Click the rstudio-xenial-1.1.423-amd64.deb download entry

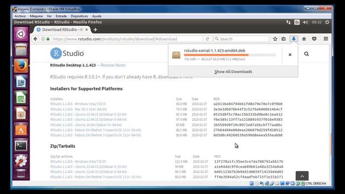[x=225, y=54]
